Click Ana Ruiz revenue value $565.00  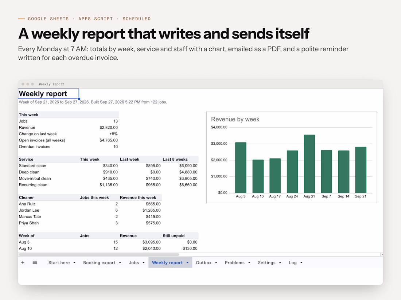pos(153,204)
